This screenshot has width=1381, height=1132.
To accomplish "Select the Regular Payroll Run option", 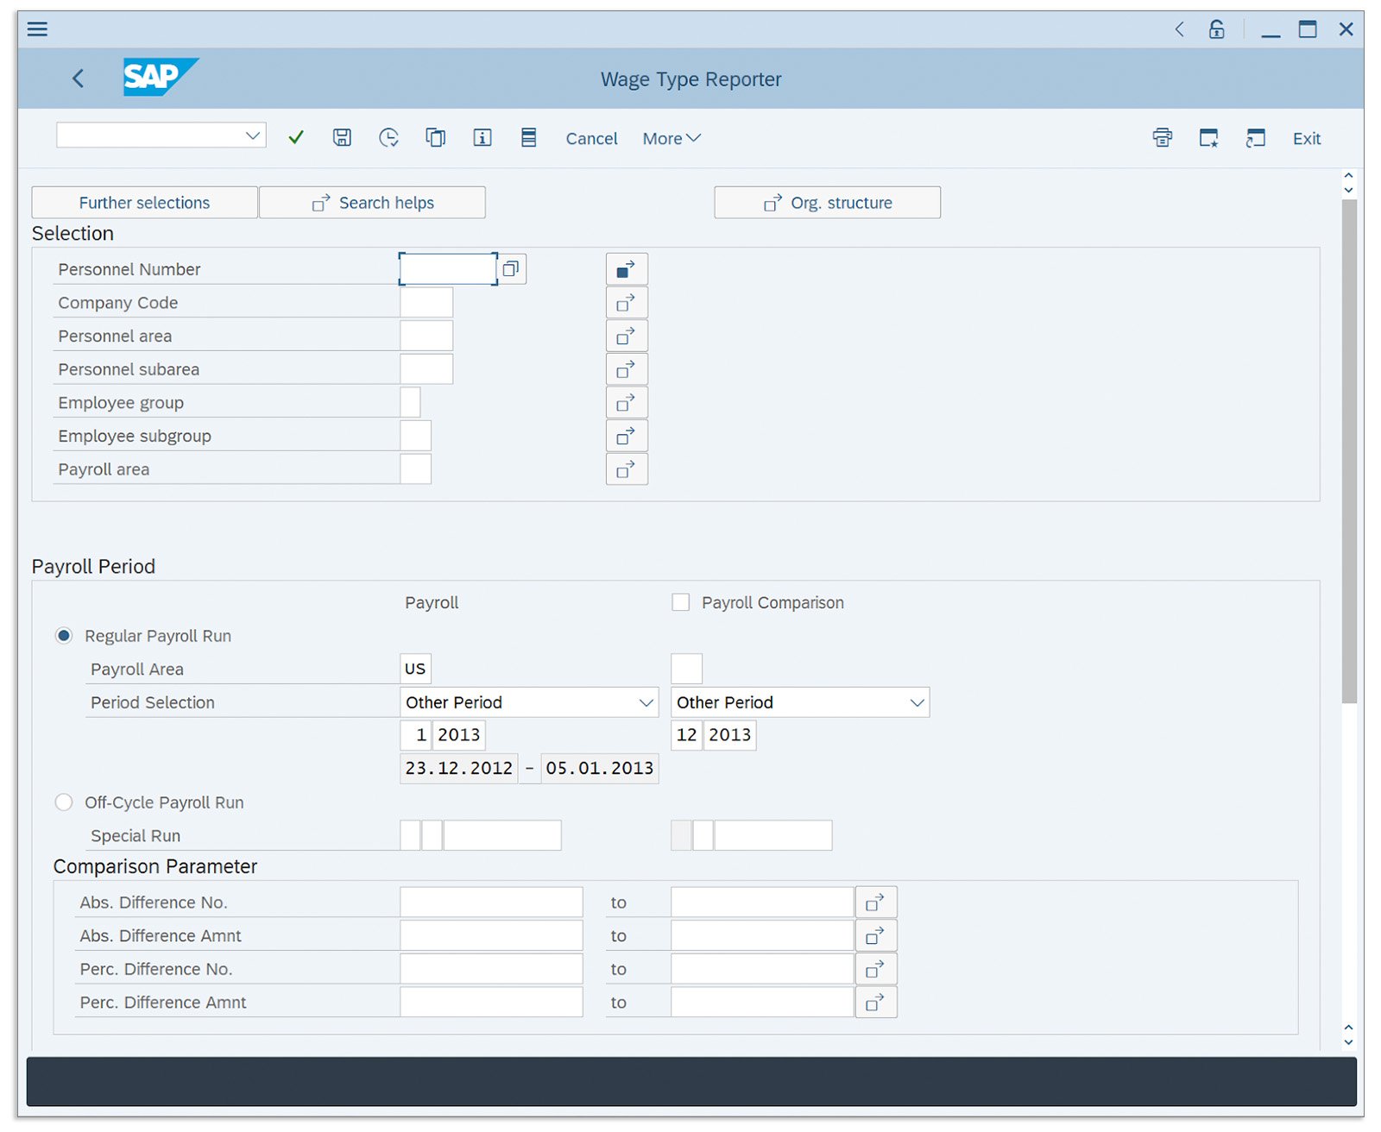I will point(64,635).
